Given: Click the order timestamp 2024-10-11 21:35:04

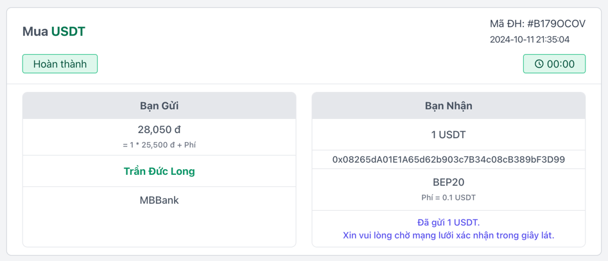Looking at the screenshot, I should click(530, 39).
